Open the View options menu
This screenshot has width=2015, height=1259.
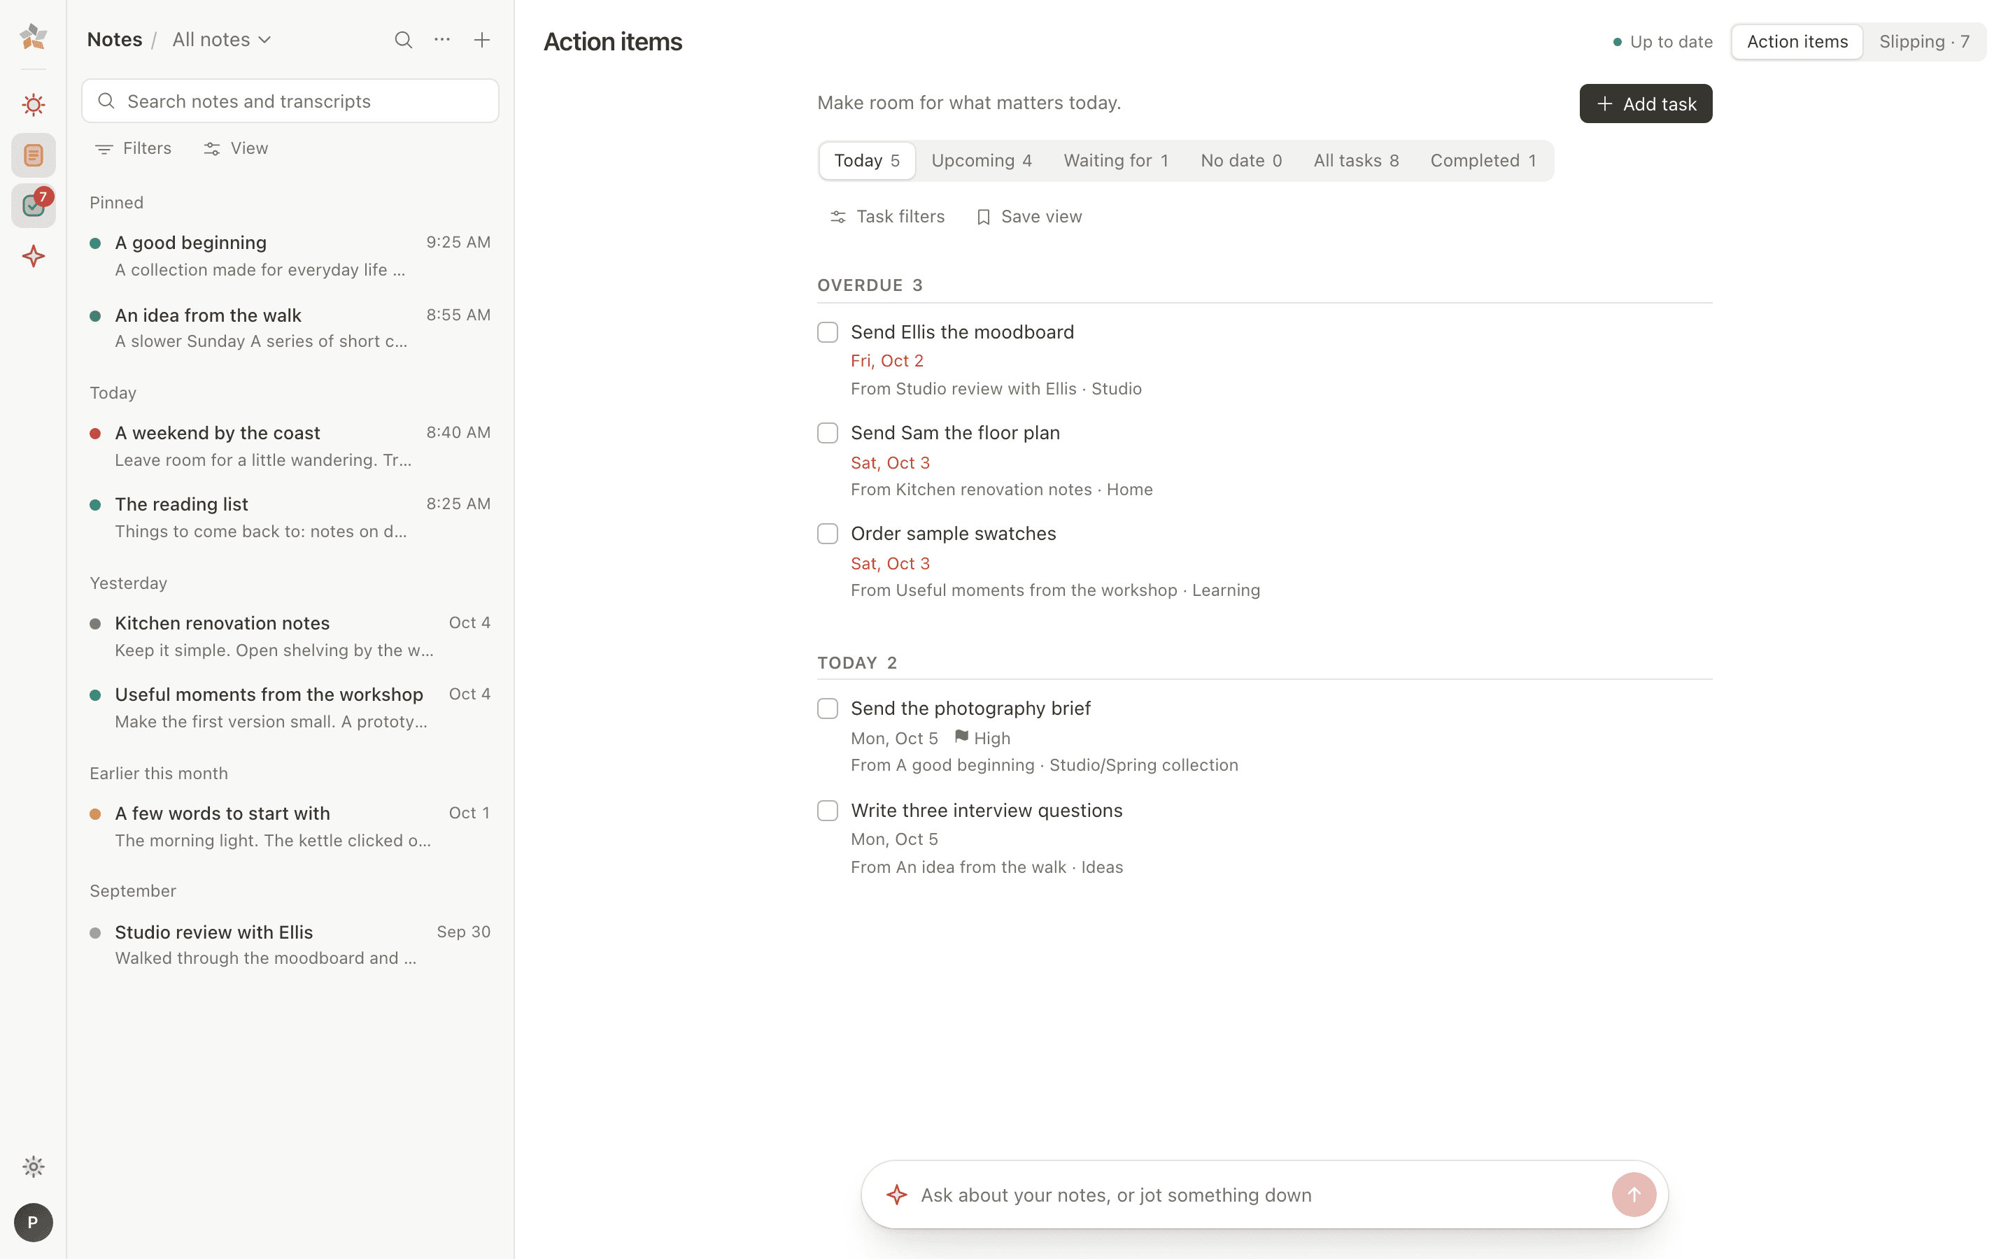pos(236,148)
